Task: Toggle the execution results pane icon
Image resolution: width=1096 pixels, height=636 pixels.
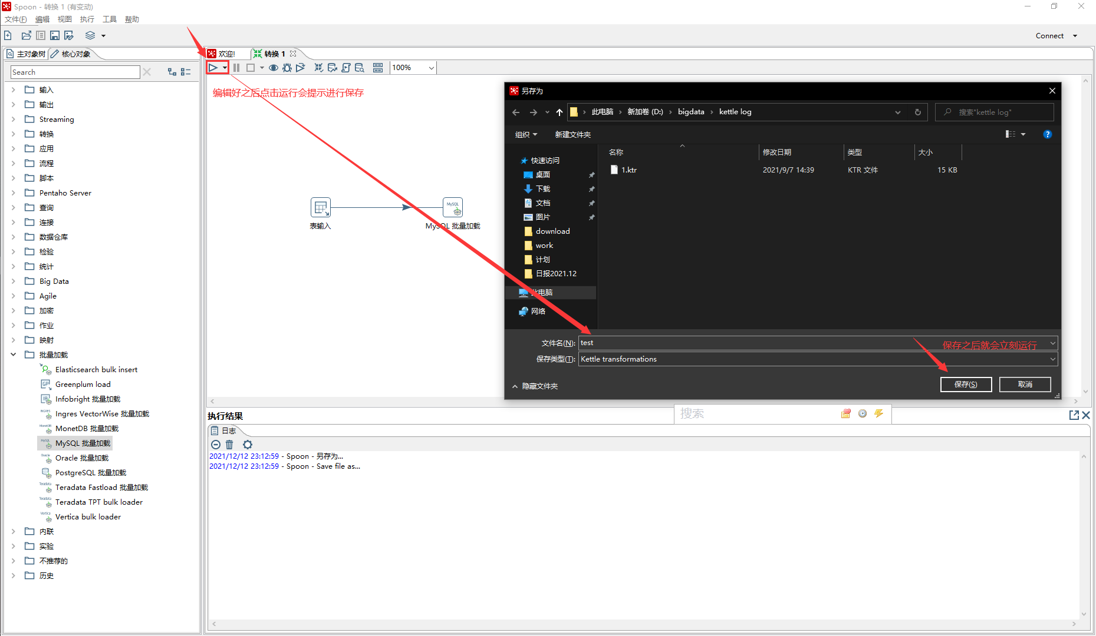Action: click(x=378, y=68)
